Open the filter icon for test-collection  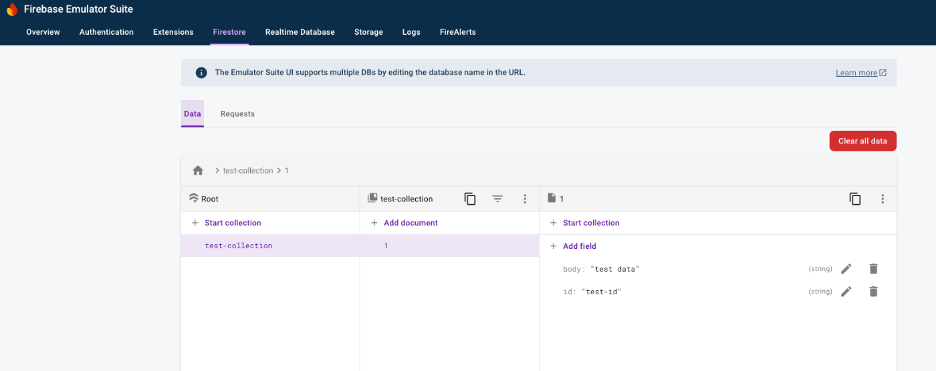[497, 199]
